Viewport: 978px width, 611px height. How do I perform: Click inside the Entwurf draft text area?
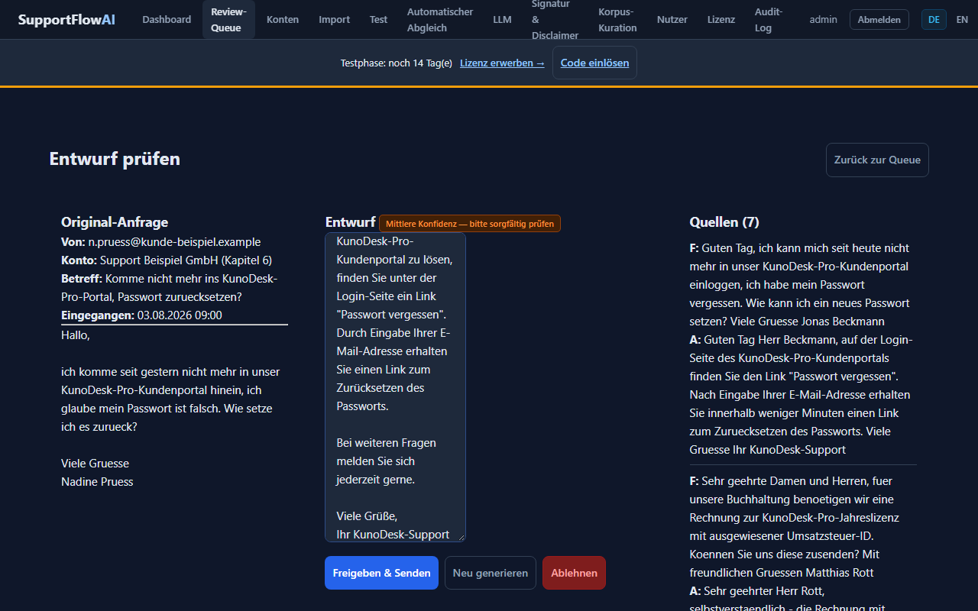395,387
